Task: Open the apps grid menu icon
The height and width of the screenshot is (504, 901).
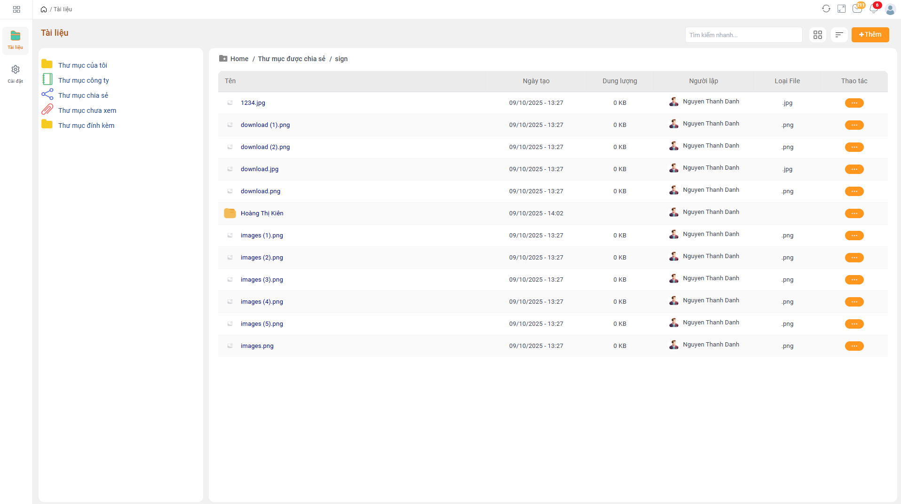Action: click(x=16, y=9)
